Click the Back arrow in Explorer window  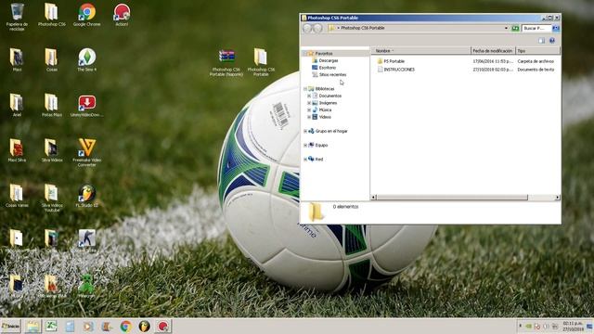[307, 28]
